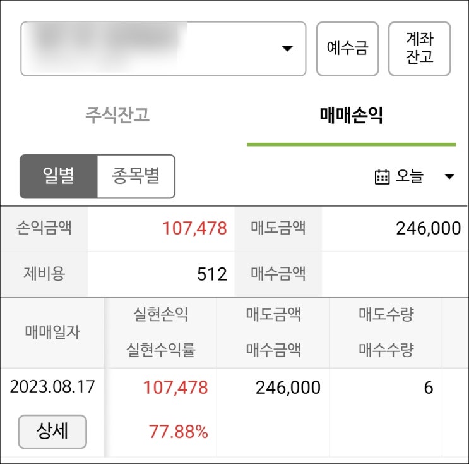Click the 77.88% realized return value

178,432
